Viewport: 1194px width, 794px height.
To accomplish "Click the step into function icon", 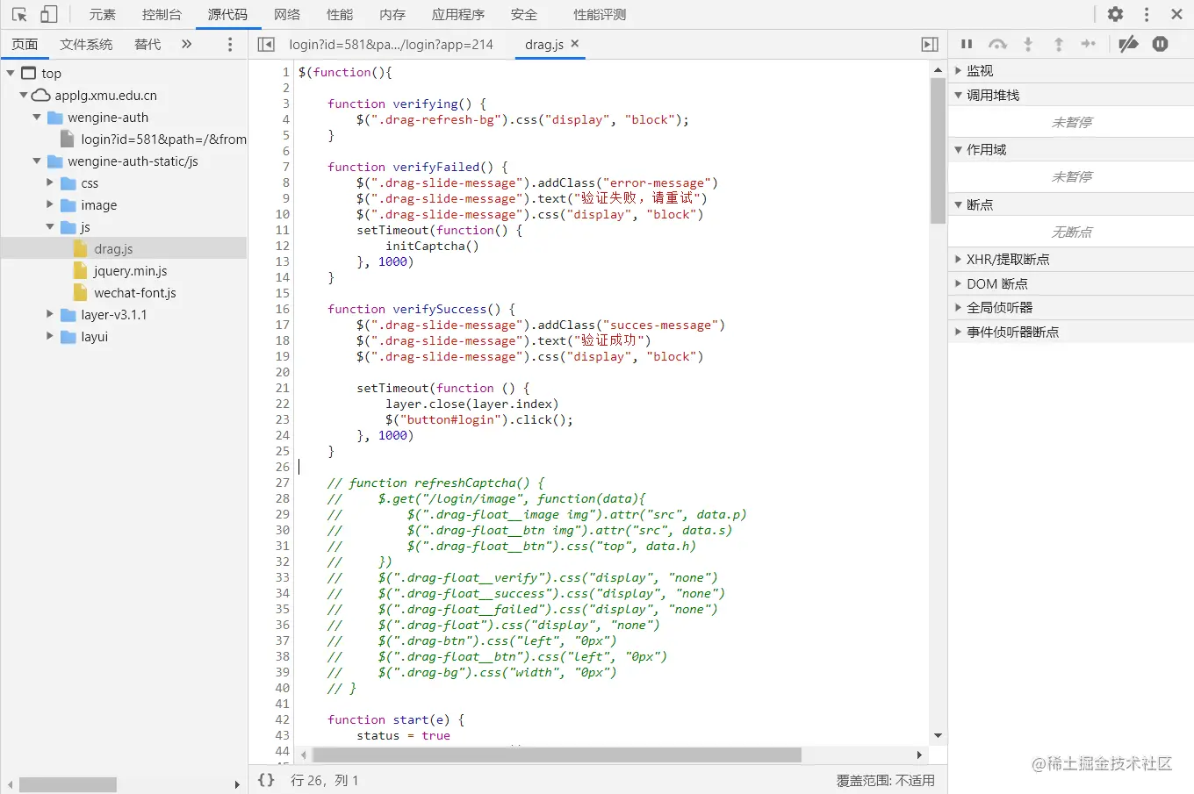I will (x=1028, y=44).
